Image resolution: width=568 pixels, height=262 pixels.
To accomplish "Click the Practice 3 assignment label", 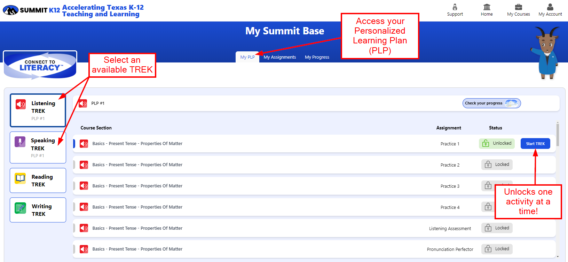I will click(450, 186).
